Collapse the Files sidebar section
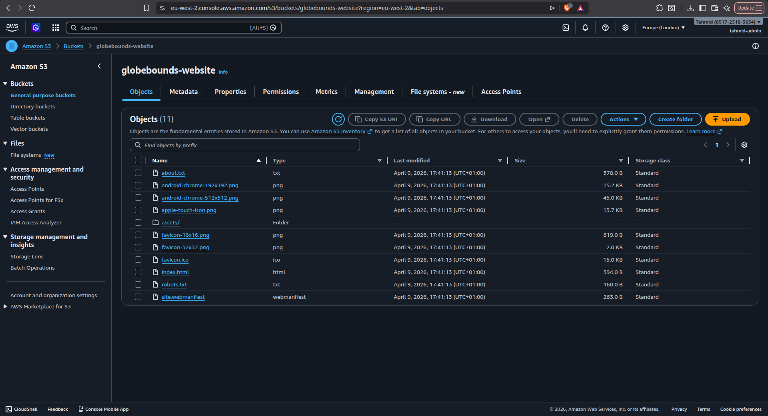This screenshot has height=416, width=768. click(5, 143)
